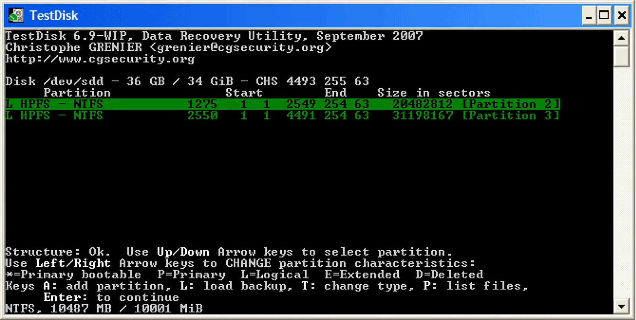The width and height of the screenshot is (636, 320).
Task: Click the 'D=Deleted' legend text
Action: 450,274
